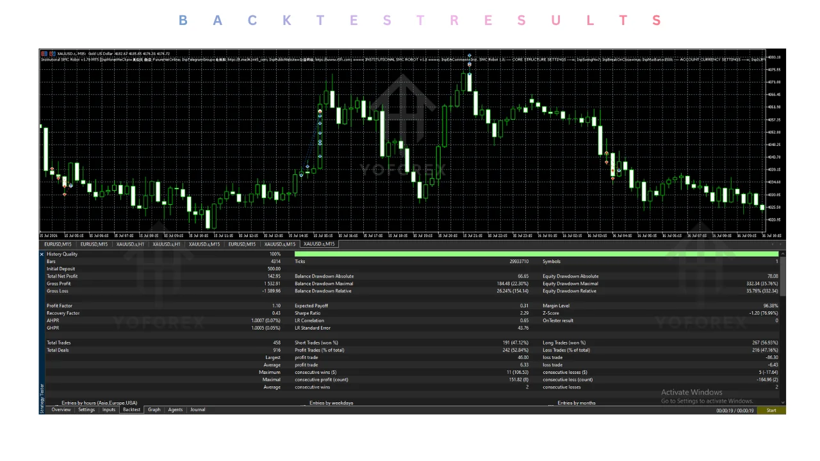Click the Gross Profit value 1 532.91
Image resolution: width=820 pixels, height=461 pixels.
(x=272, y=284)
